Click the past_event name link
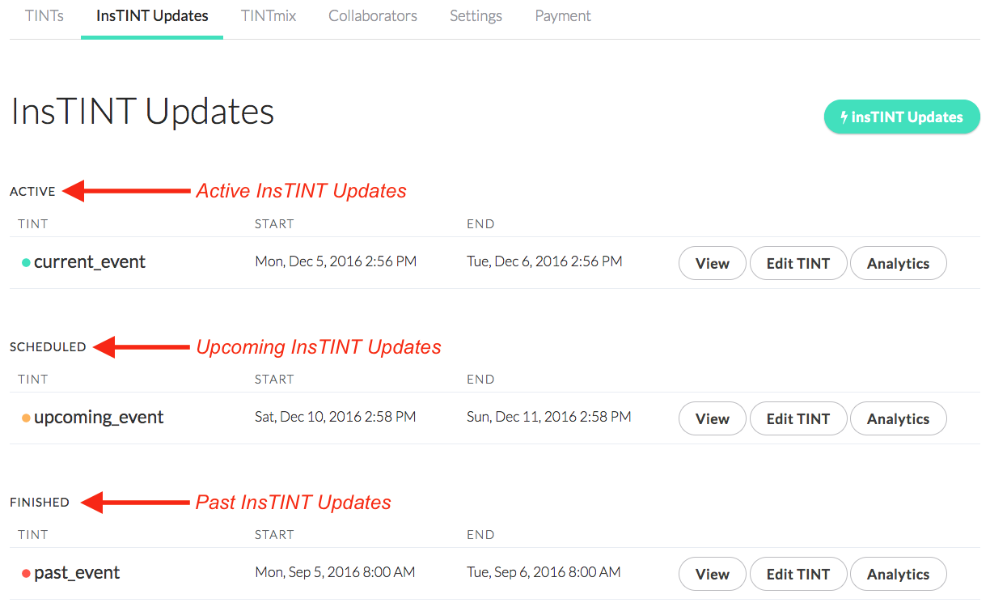 [77, 573]
